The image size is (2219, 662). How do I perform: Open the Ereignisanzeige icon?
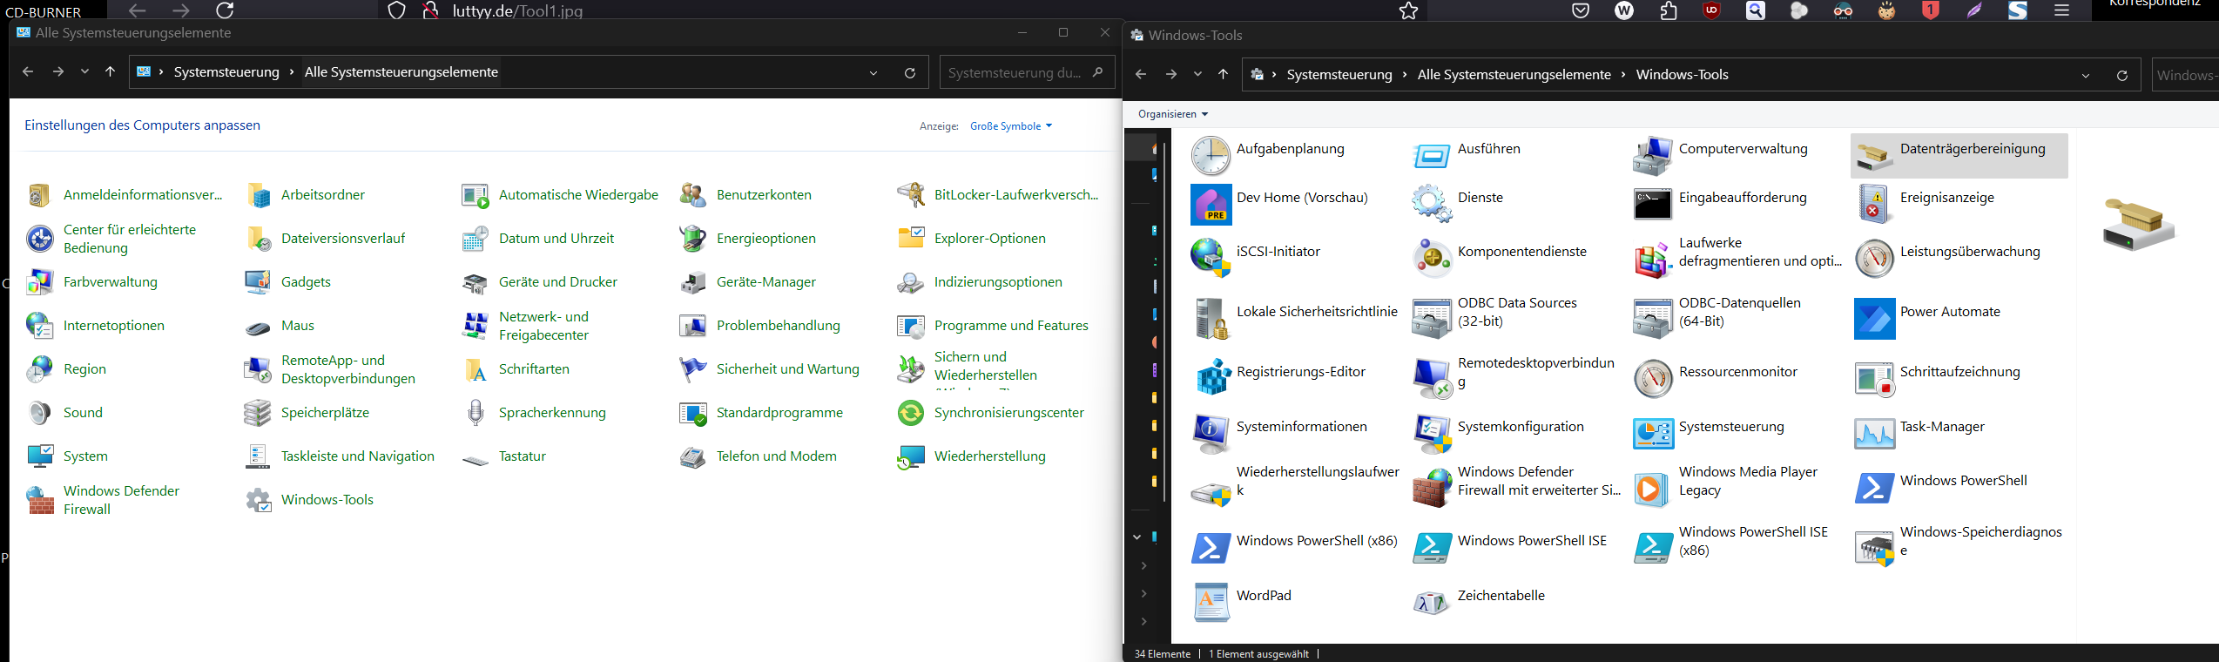(x=1874, y=205)
